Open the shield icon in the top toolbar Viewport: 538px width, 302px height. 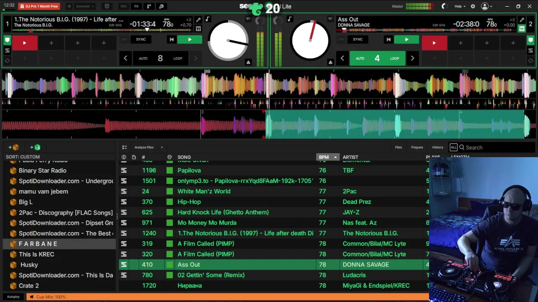(x=107, y=6)
